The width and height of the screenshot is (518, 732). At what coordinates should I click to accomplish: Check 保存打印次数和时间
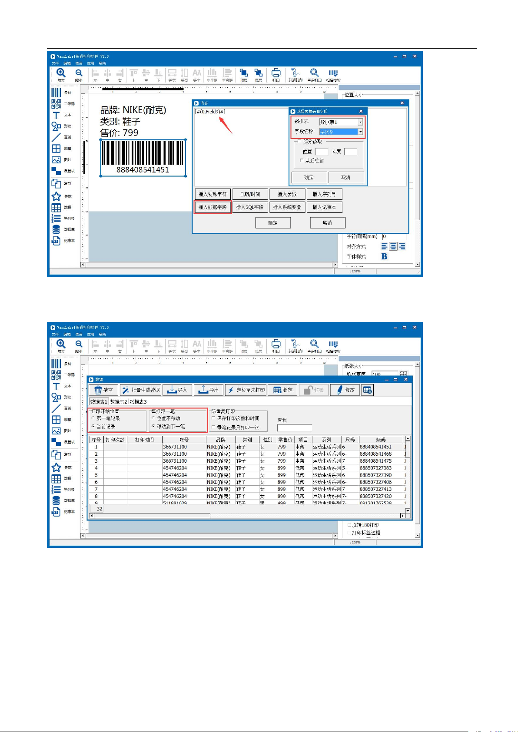[213, 418]
